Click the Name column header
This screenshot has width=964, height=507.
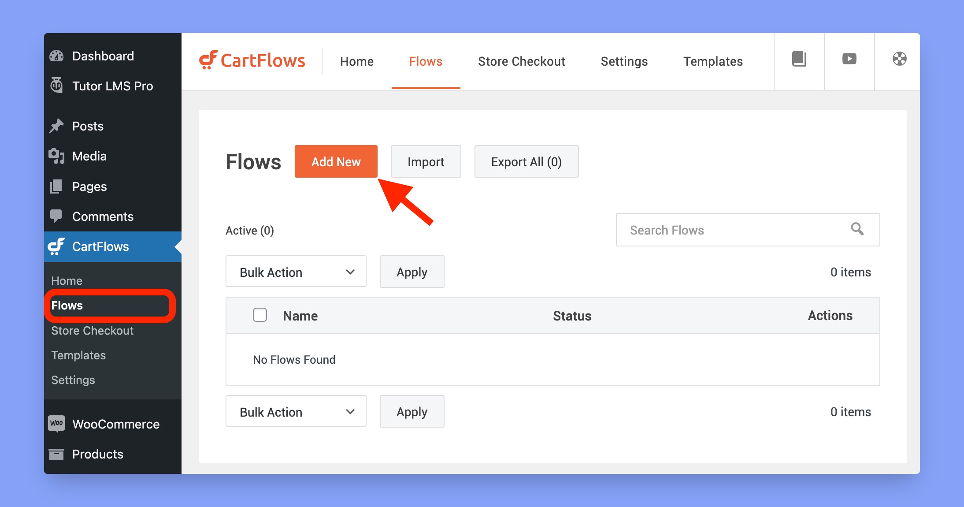click(x=300, y=316)
